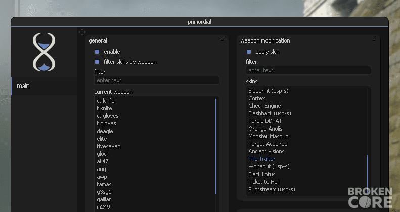The image size is (400, 212).
Task: Toggle filter skins by weapon checkbox
Action: click(97, 62)
